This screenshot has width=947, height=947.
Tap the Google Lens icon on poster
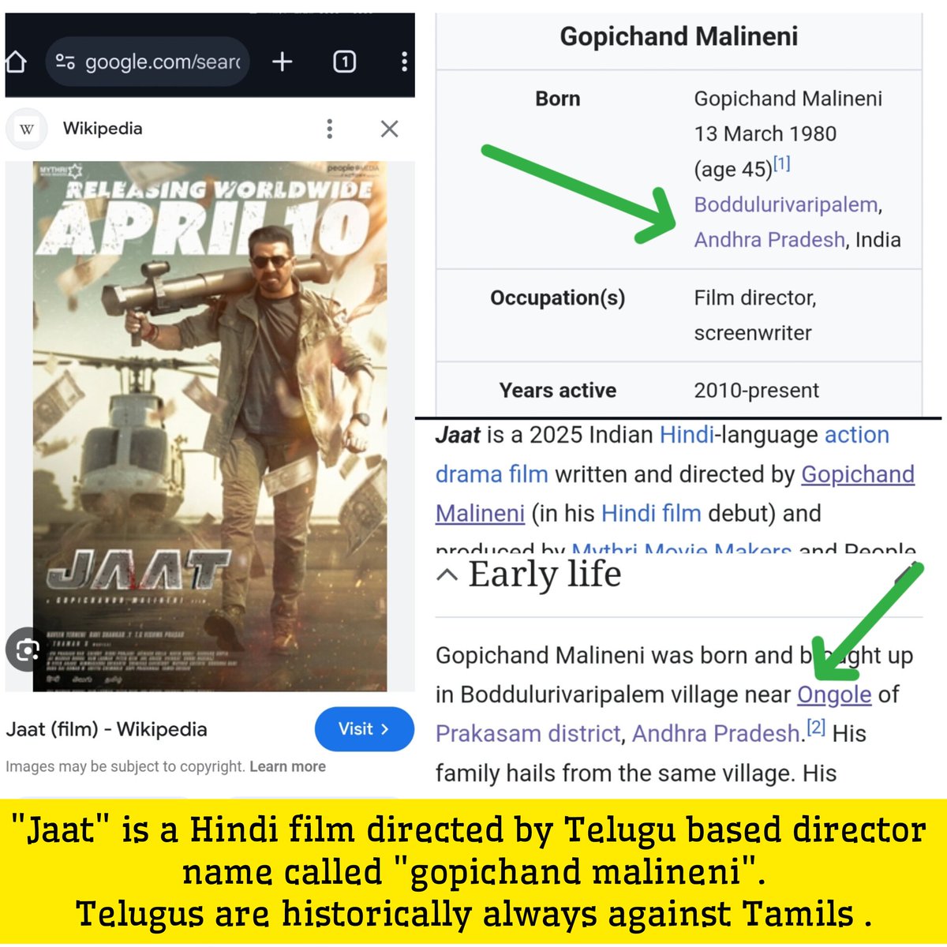click(27, 649)
